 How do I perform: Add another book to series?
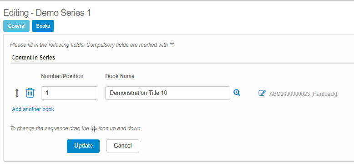[x=33, y=109]
